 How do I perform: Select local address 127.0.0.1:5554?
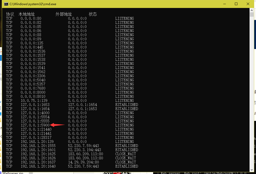35,117
